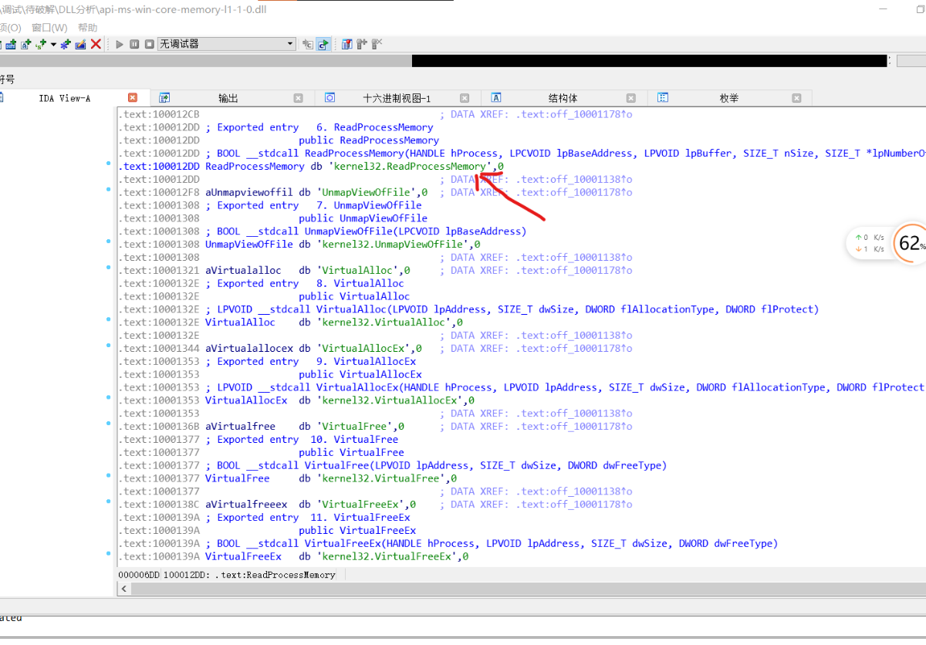
Task: Close the 输出 tab
Action: tap(298, 98)
